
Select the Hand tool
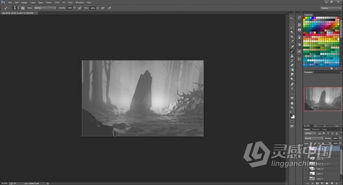[292, 103]
